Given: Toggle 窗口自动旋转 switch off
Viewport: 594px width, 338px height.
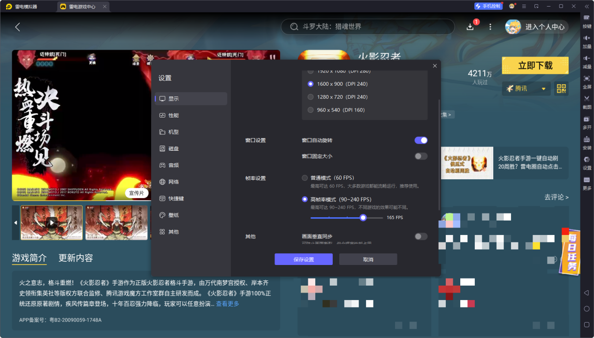Looking at the screenshot, I should click(x=421, y=140).
